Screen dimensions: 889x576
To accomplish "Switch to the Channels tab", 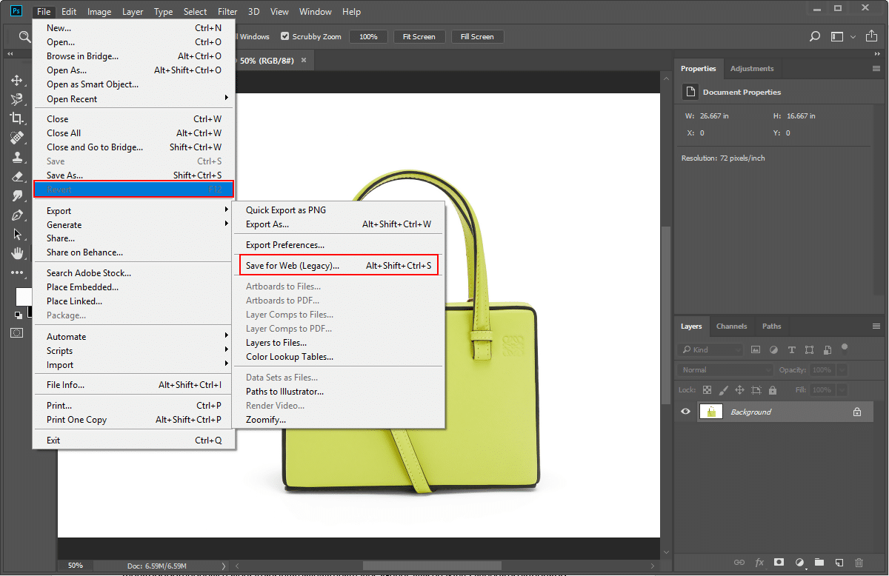I will pyautogui.click(x=731, y=326).
